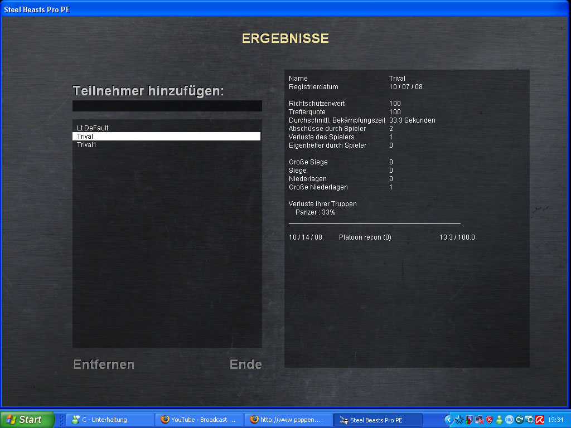
Task: Click the disconnected network tray icon
Action: (x=479, y=420)
